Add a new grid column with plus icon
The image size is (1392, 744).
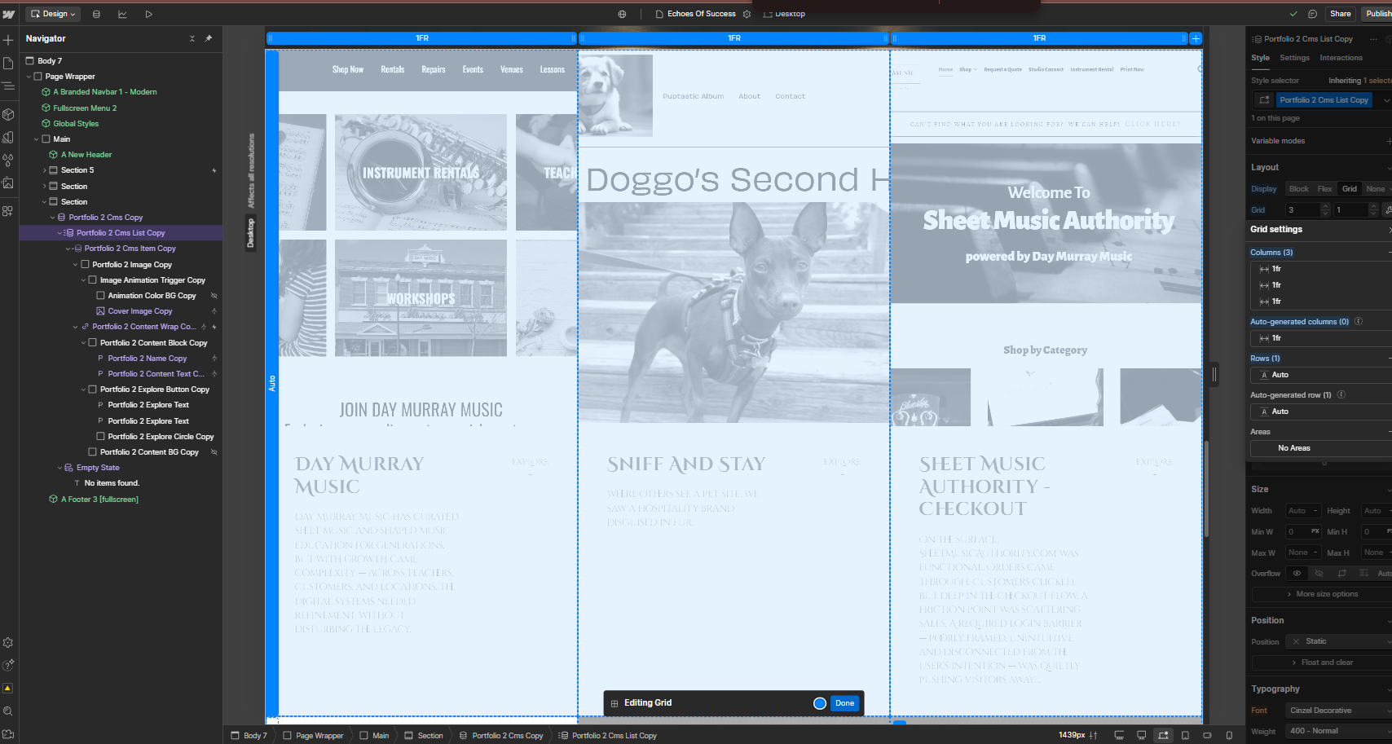click(1196, 38)
